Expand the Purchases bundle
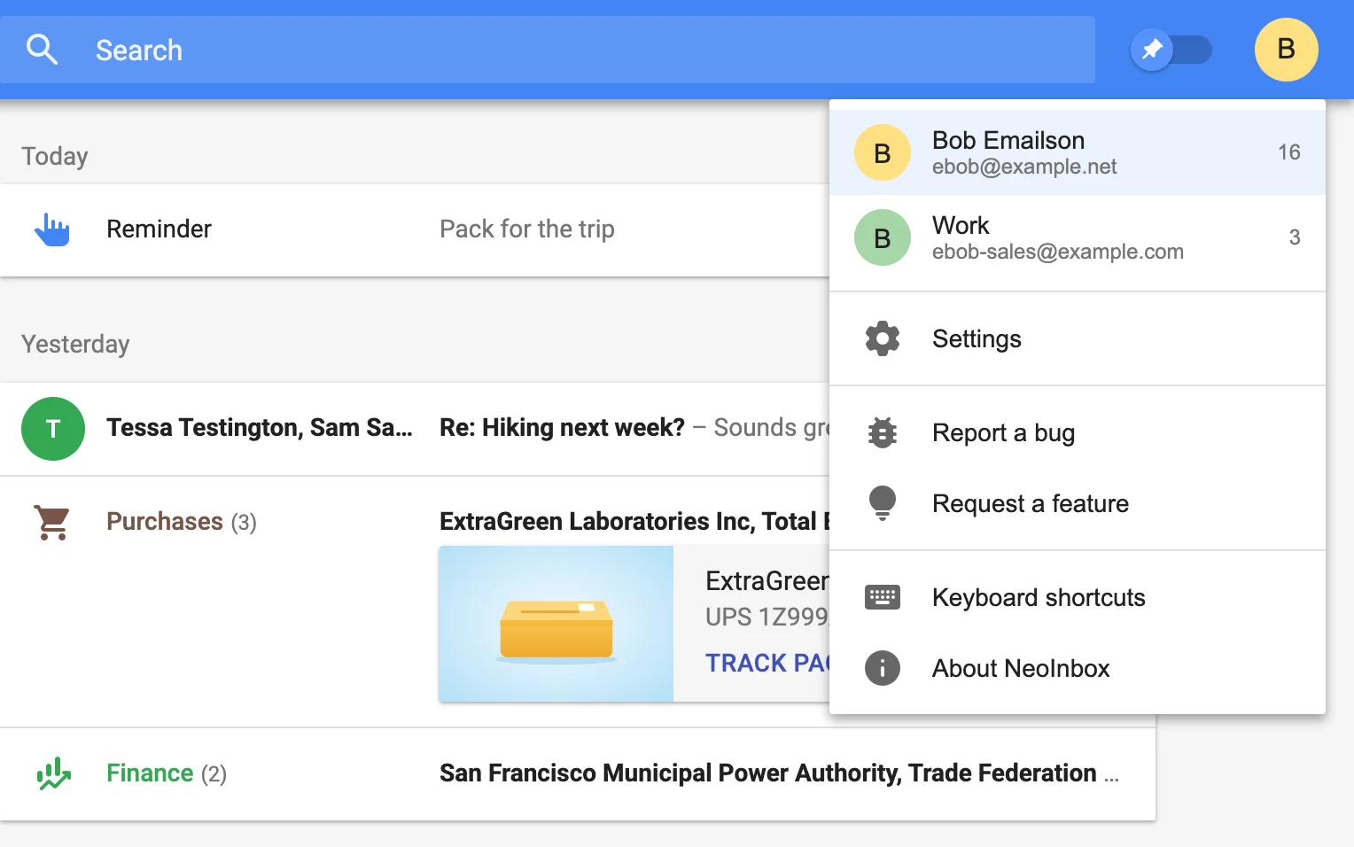Image resolution: width=1354 pixels, height=847 pixels. tap(181, 522)
